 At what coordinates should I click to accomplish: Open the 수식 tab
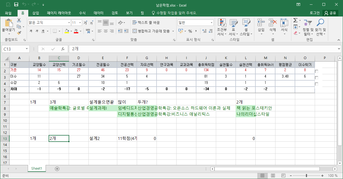pos(82,13)
